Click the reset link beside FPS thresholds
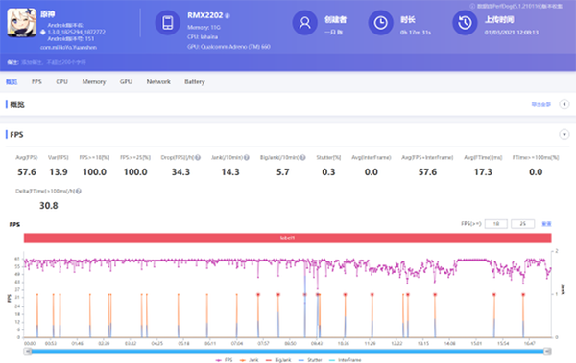This screenshot has width=576, height=363. [546, 224]
